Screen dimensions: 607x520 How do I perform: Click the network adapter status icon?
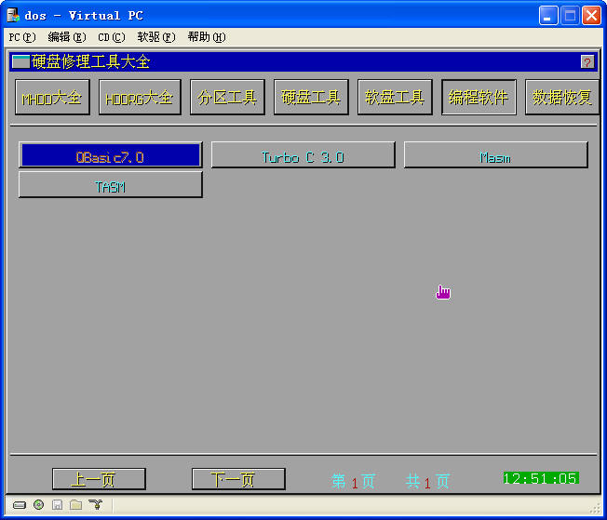[x=95, y=504]
